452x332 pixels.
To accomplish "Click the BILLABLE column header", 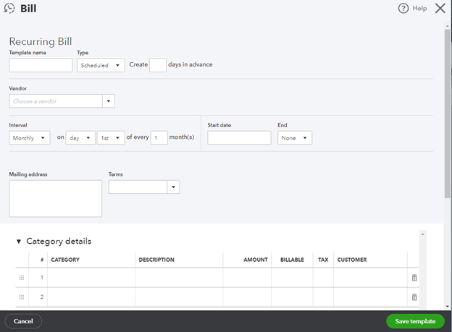I will click(292, 260).
